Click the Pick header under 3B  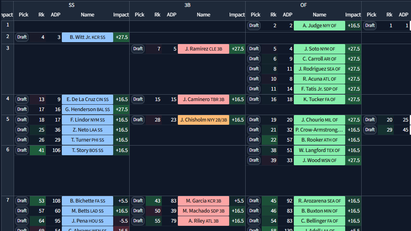pos(139,15)
